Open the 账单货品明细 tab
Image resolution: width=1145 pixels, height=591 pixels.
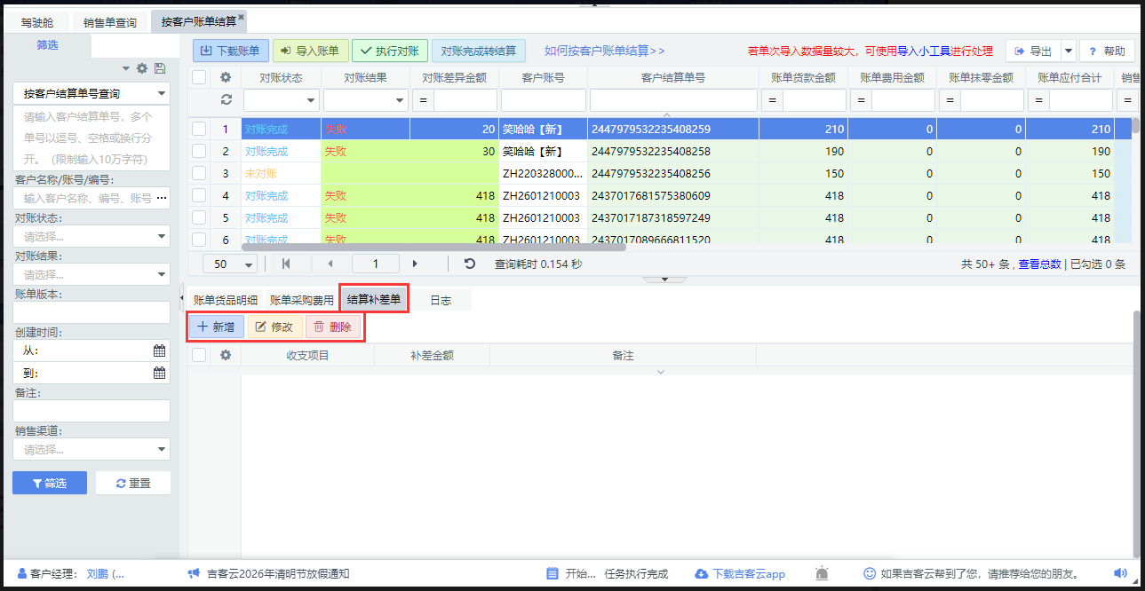[x=226, y=300]
